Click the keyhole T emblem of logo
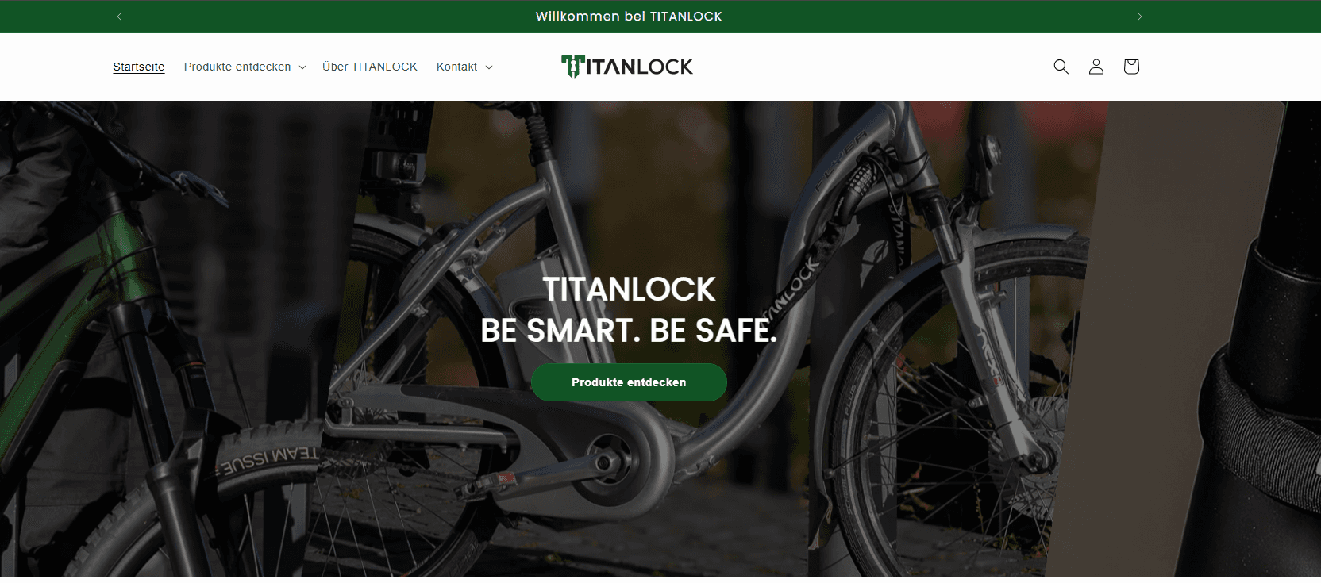The image size is (1321, 583). tap(572, 67)
